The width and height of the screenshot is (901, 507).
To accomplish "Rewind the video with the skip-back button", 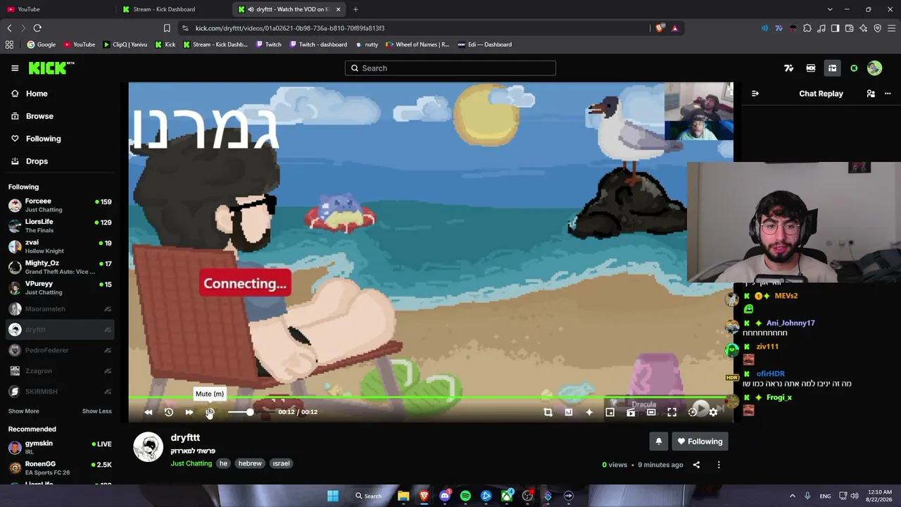I will click(x=149, y=412).
